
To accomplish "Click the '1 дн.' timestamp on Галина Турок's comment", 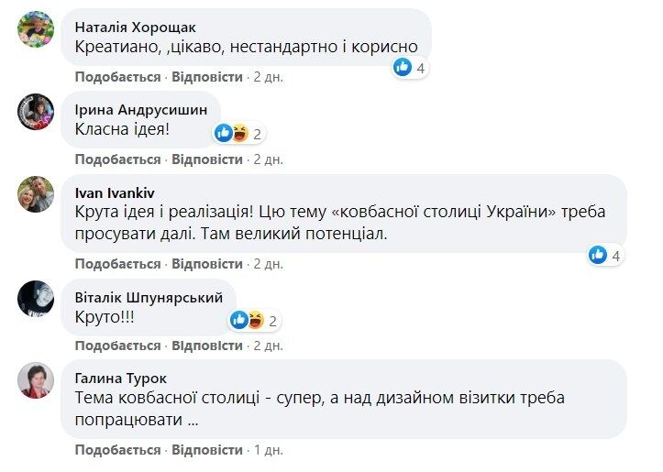I will [x=268, y=450].
